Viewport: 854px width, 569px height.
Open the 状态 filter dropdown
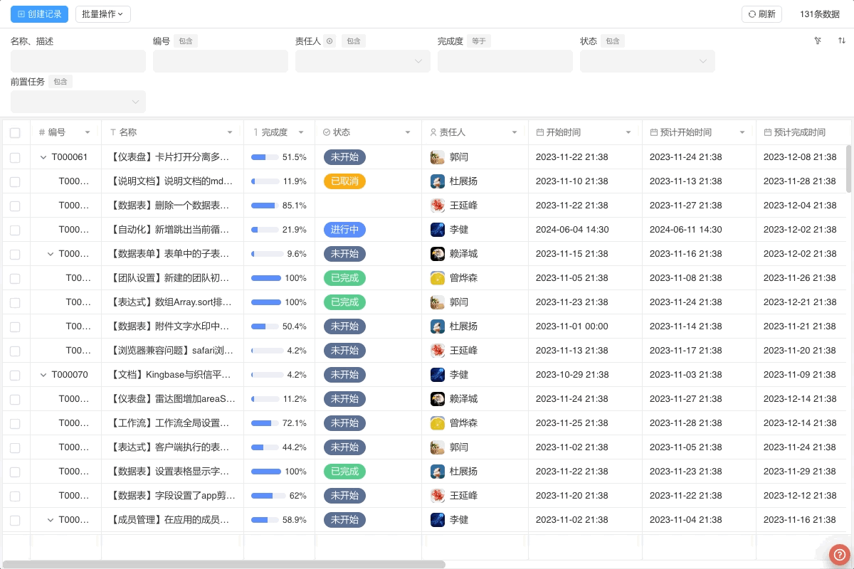click(x=647, y=61)
